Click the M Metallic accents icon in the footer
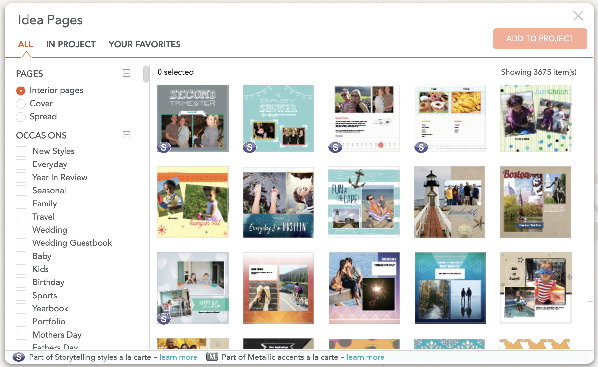The image size is (598, 367). tap(212, 357)
